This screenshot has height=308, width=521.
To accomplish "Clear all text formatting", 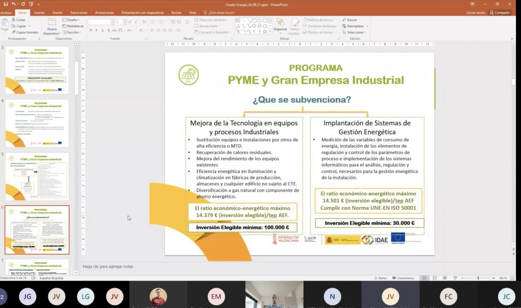I will click(144, 22).
